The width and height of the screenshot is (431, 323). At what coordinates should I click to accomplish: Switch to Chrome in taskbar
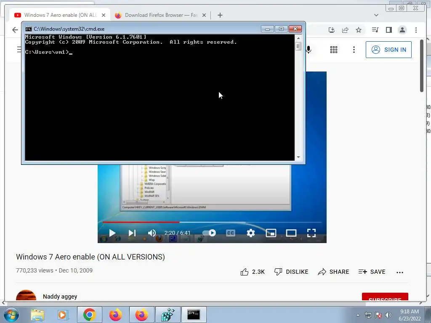pos(89,315)
